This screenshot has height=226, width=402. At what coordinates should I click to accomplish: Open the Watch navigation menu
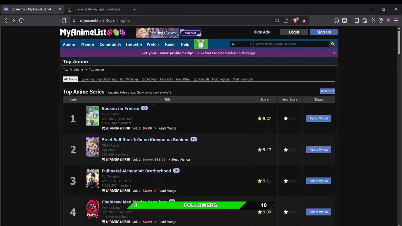point(153,44)
